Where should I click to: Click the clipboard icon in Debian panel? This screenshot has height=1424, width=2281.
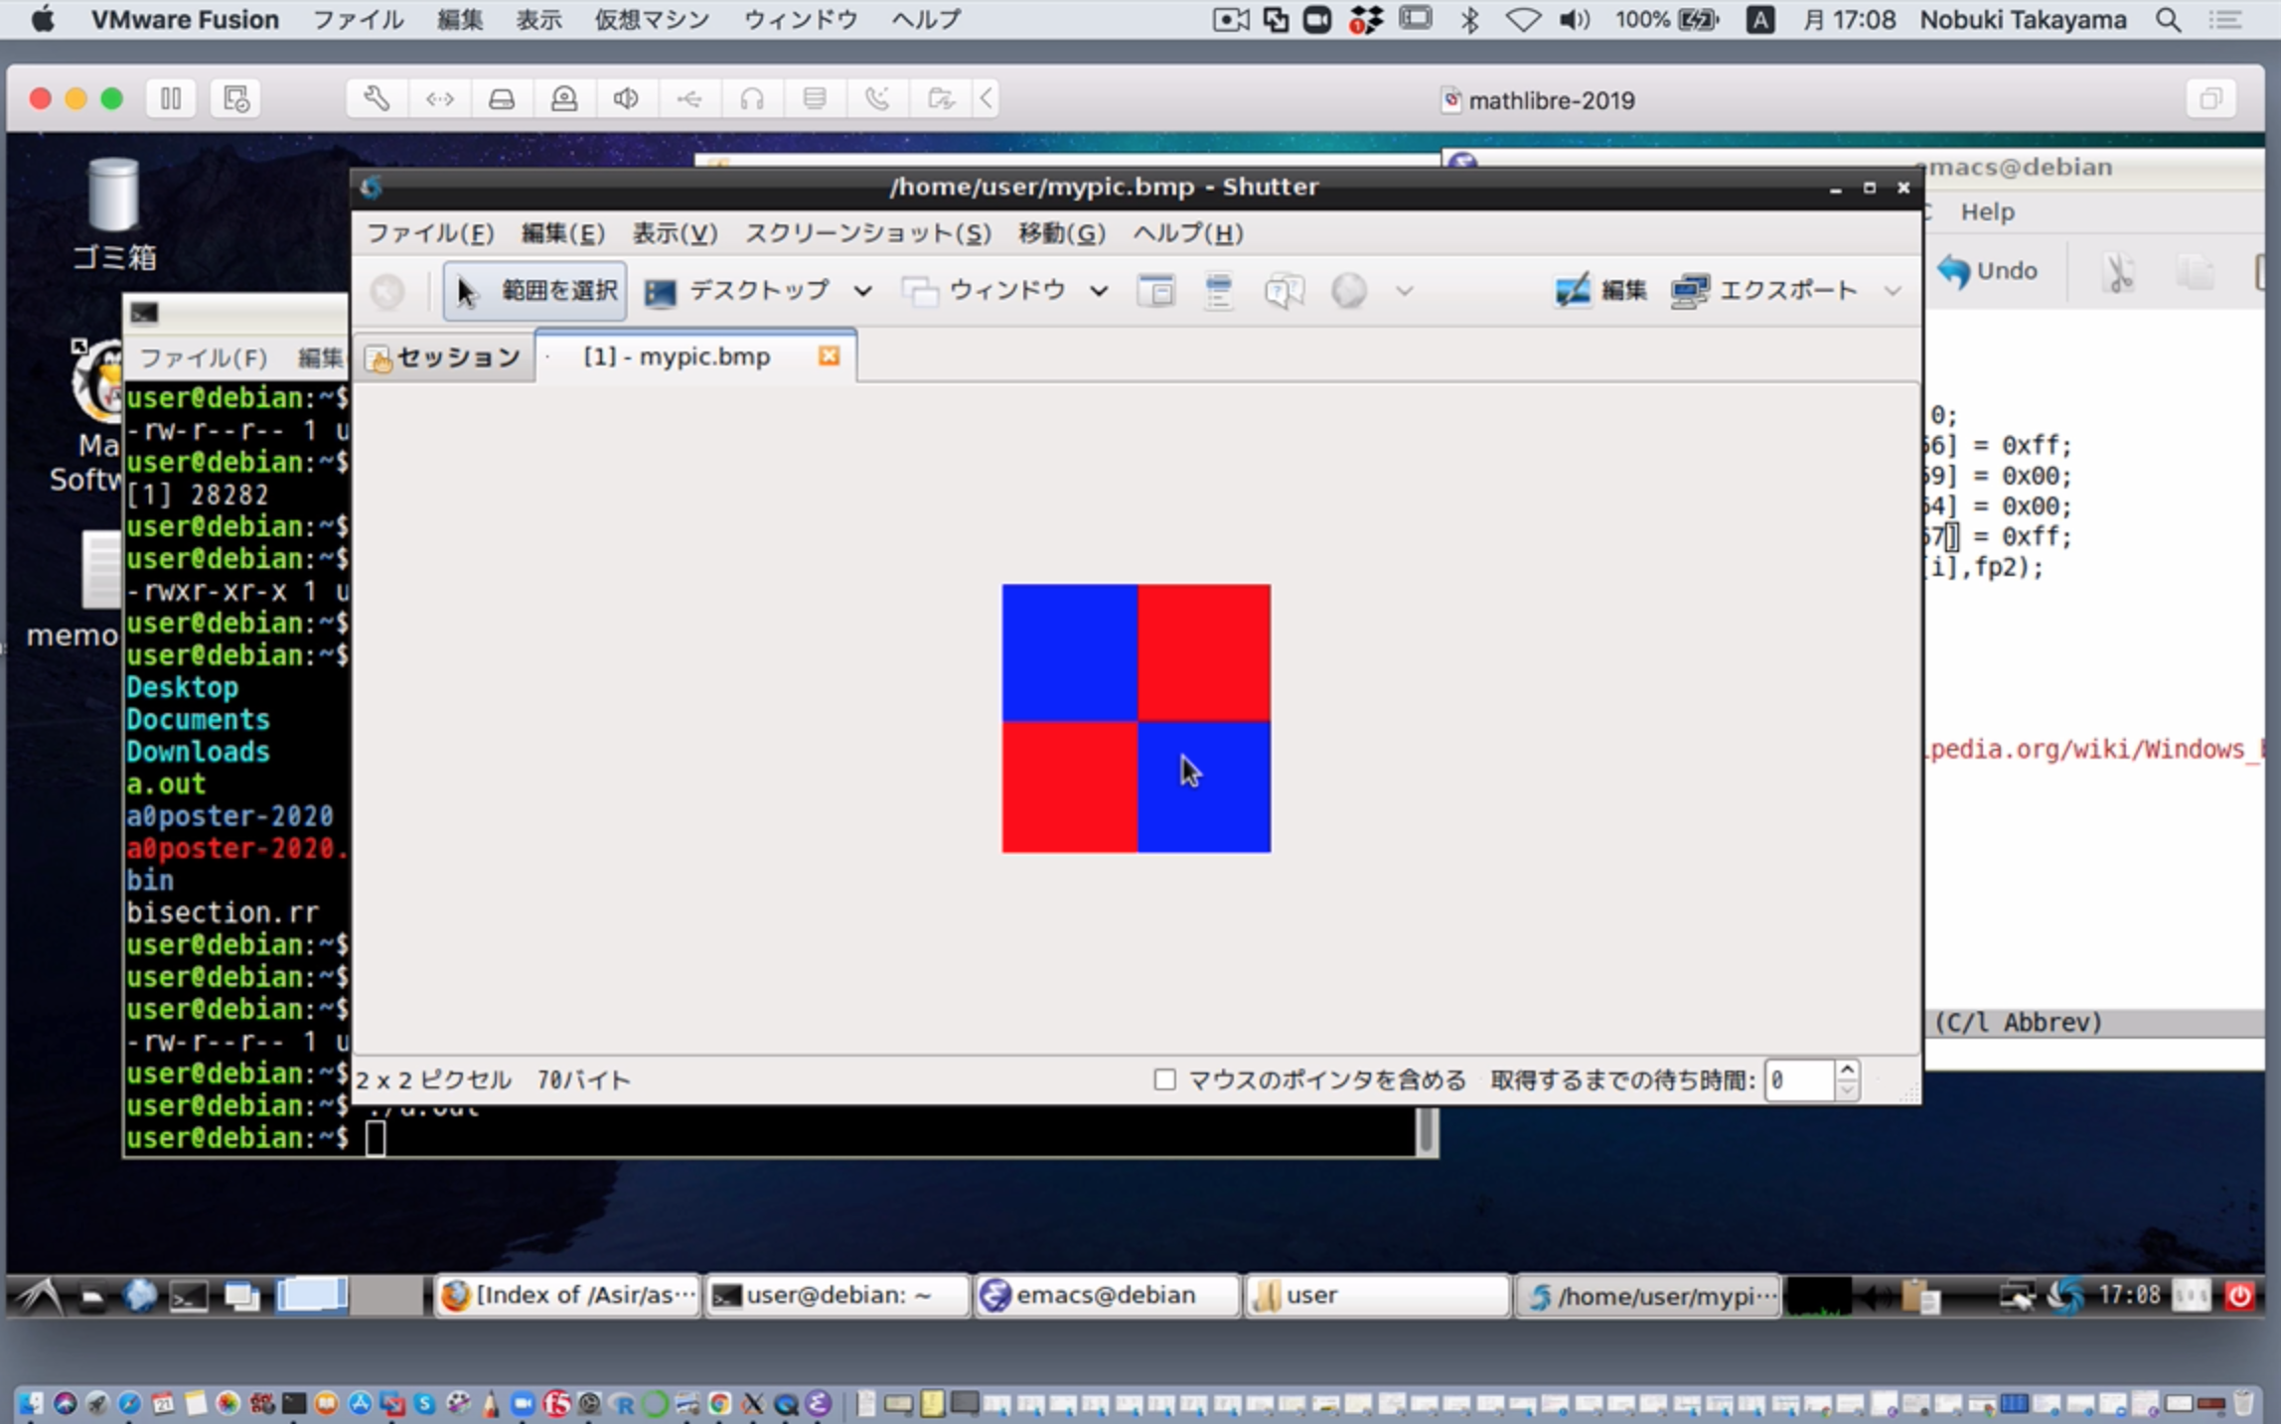pyautogui.click(x=1920, y=1295)
